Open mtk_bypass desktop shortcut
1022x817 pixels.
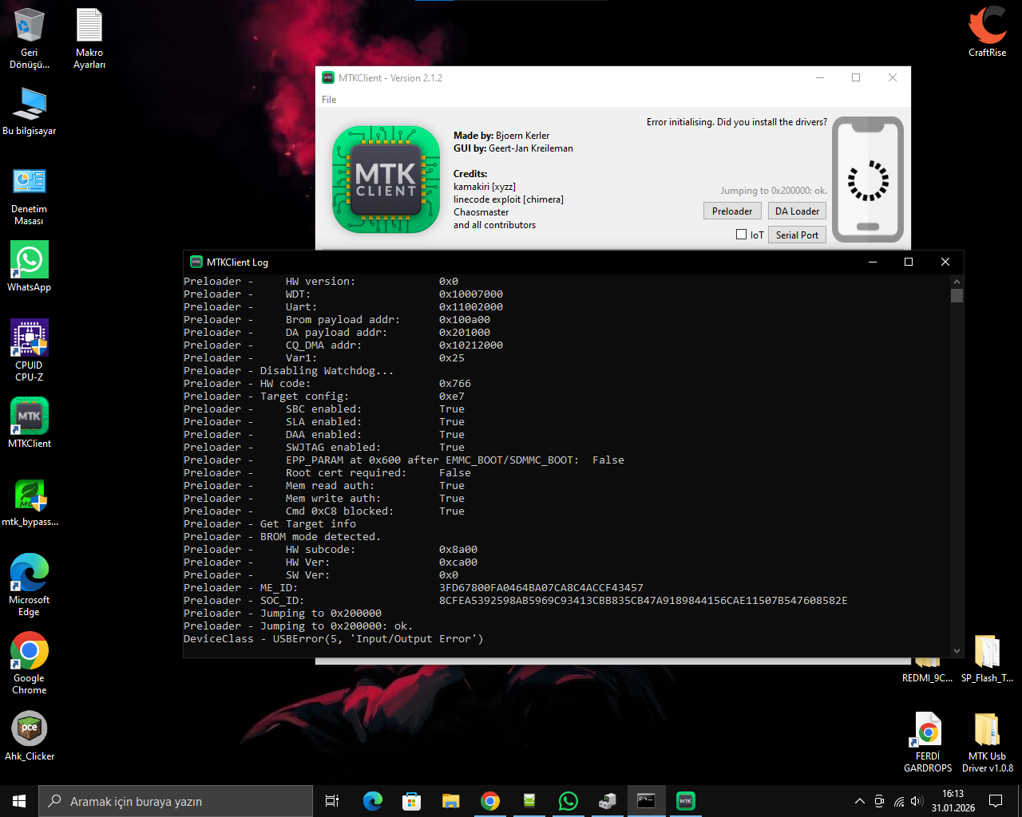(x=30, y=503)
